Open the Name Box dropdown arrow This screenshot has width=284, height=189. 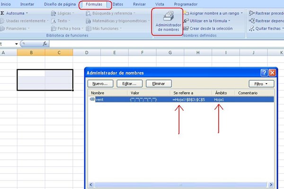pos(16,44)
